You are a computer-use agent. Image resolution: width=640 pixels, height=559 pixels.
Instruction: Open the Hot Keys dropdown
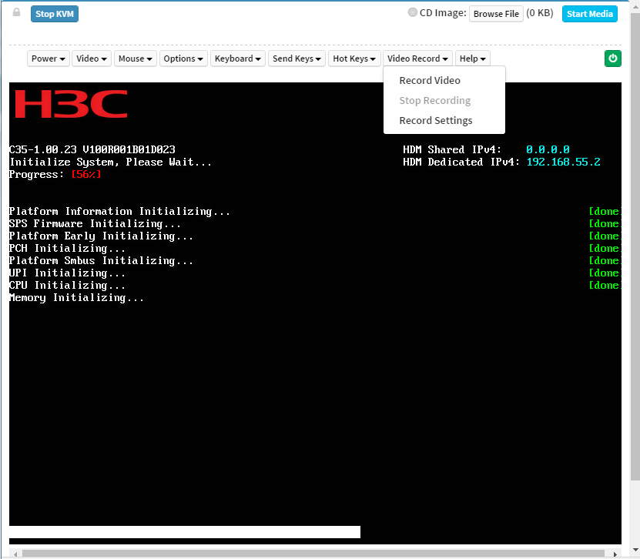pos(354,59)
